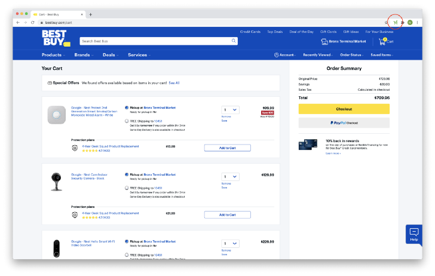Open the Nest Cam Indoor product link
The height and width of the screenshot is (276, 435).
point(89,176)
